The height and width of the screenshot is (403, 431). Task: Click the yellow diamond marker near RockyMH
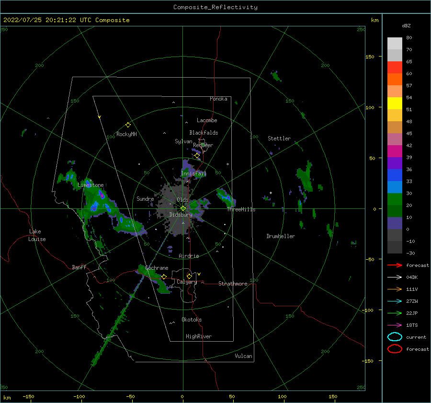click(x=128, y=125)
